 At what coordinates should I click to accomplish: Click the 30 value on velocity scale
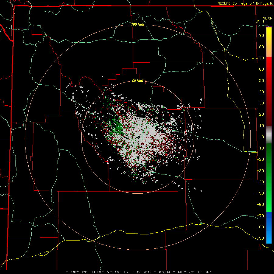[x=262, y=103]
